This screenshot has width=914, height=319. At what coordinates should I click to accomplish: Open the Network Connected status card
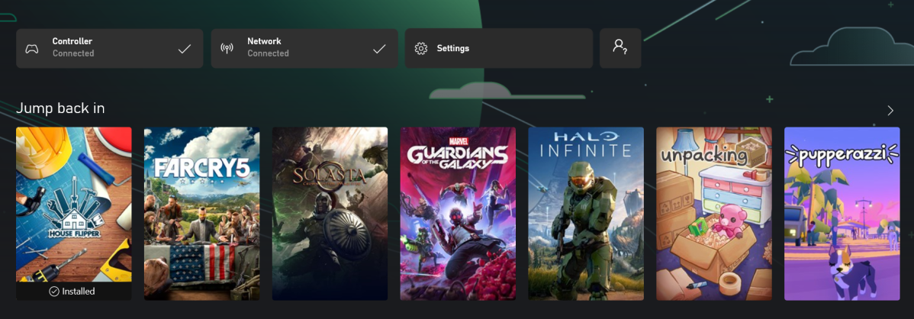click(x=304, y=48)
